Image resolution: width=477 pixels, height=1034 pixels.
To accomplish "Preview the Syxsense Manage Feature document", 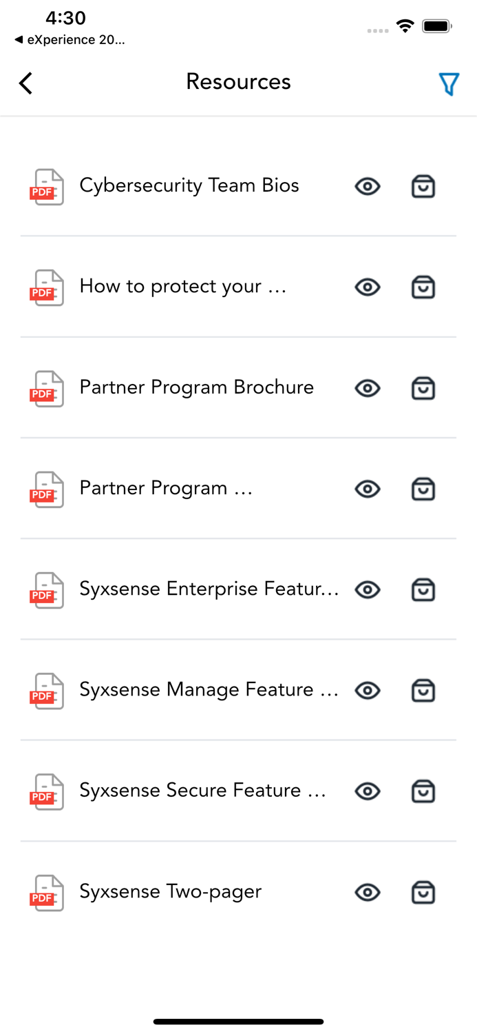I will 367,690.
